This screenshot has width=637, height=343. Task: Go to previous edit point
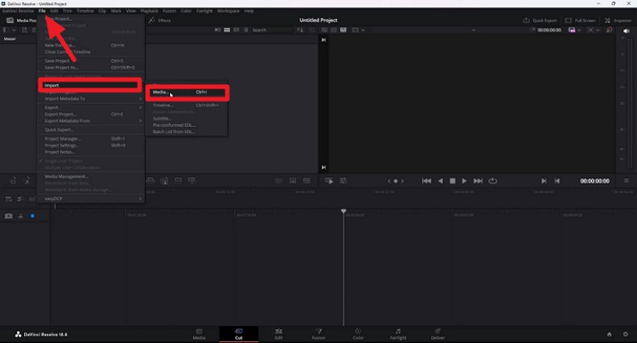point(557,181)
